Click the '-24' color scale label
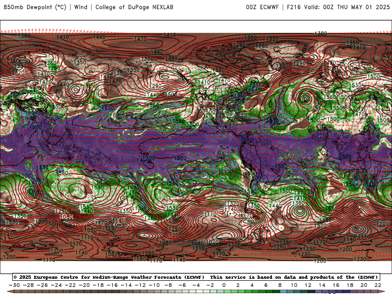The width and height of the screenshot is (392, 294). [x=56, y=285]
